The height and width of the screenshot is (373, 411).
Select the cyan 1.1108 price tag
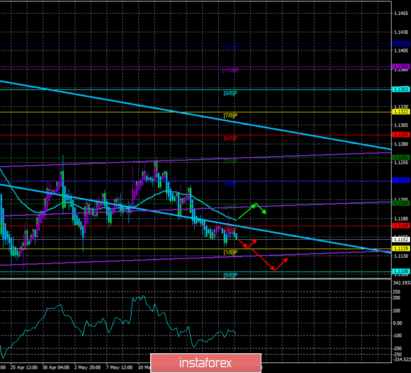[400, 271]
